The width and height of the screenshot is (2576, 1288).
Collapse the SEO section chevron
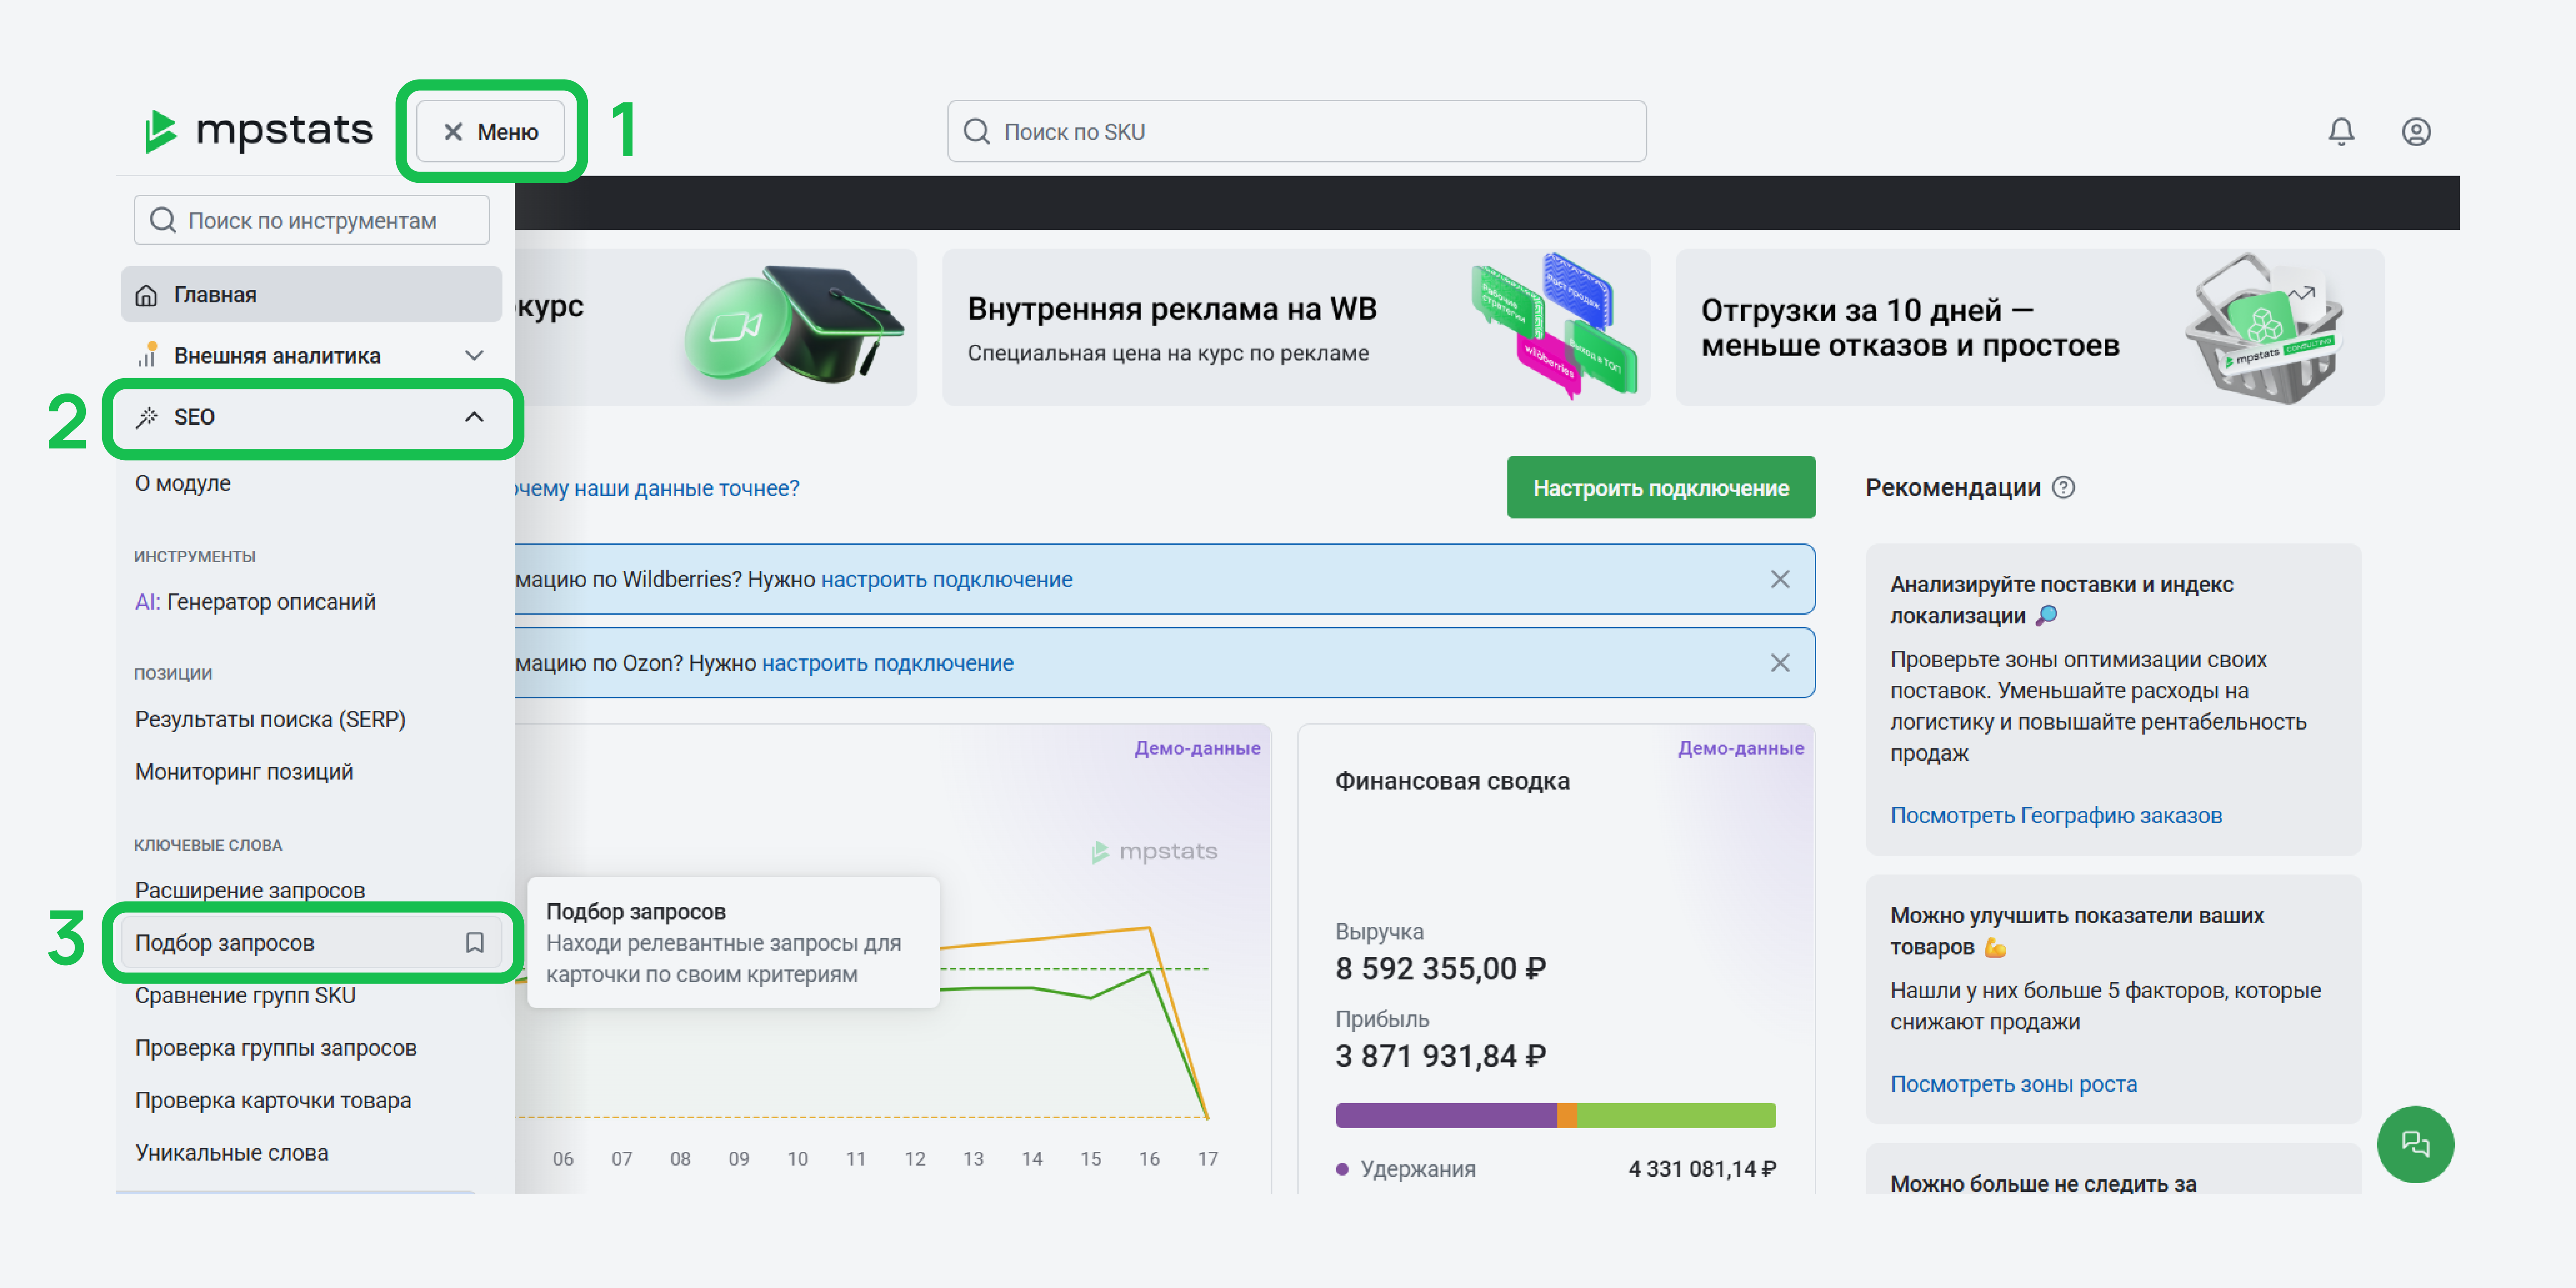474,417
